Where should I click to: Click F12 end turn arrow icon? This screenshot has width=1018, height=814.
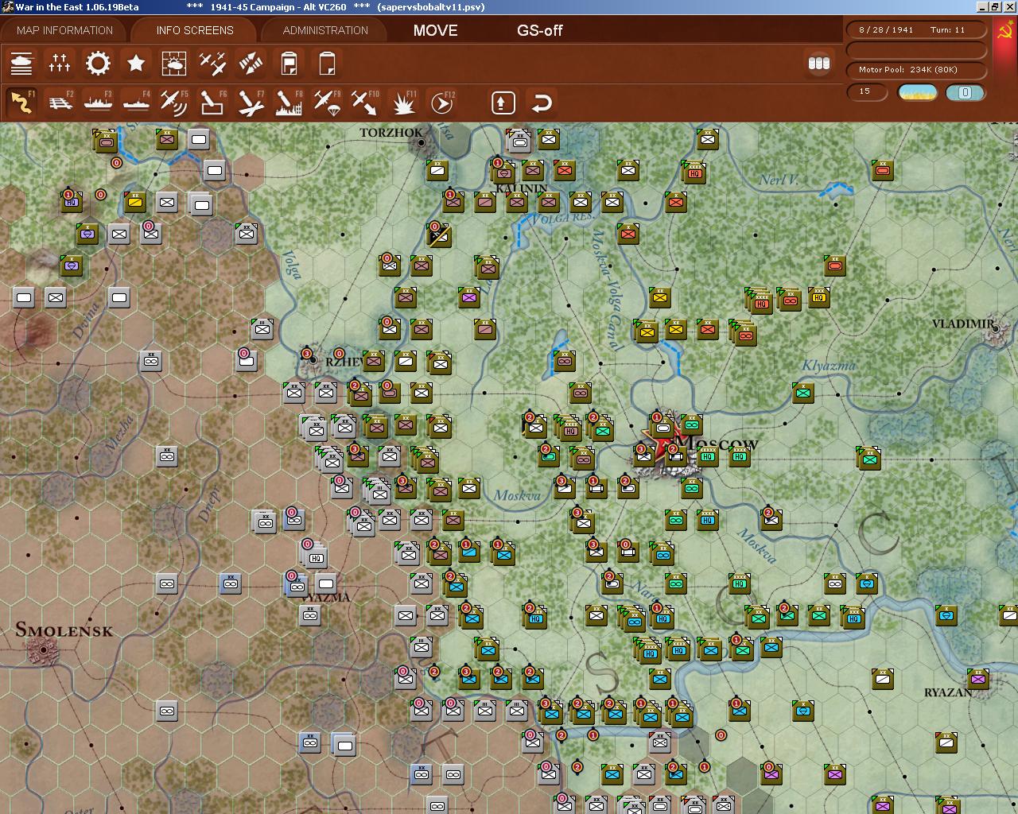tap(441, 103)
